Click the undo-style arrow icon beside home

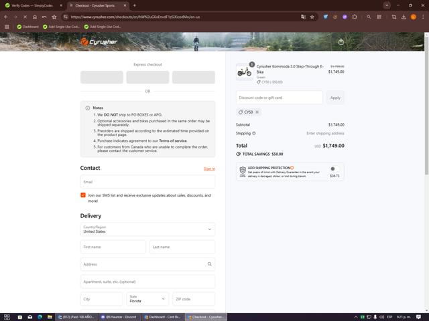(44, 17)
